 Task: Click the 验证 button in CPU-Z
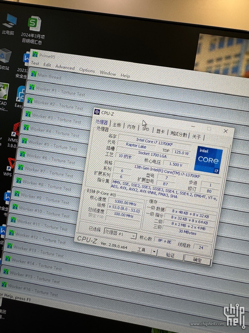point(170,255)
